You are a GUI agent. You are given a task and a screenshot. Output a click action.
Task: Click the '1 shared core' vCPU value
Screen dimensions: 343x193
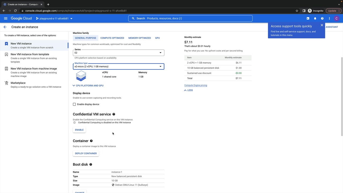pos(109,77)
